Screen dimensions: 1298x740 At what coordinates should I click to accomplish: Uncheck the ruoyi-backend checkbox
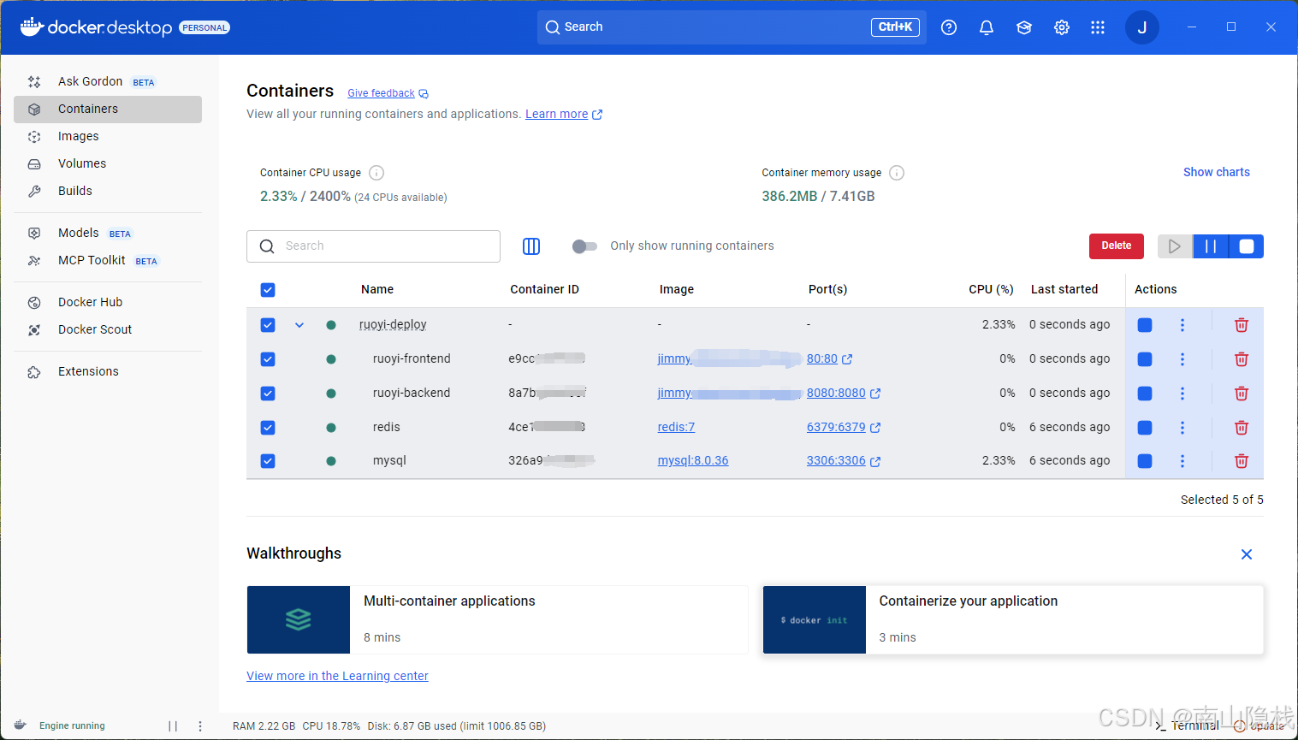[268, 394]
